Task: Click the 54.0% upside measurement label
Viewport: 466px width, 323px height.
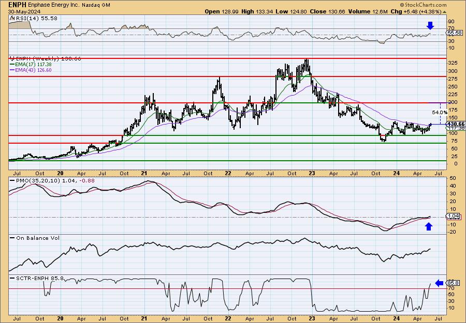Action: coord(440,113)
